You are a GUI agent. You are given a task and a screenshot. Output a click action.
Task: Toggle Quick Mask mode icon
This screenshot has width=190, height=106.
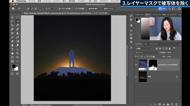12,74
